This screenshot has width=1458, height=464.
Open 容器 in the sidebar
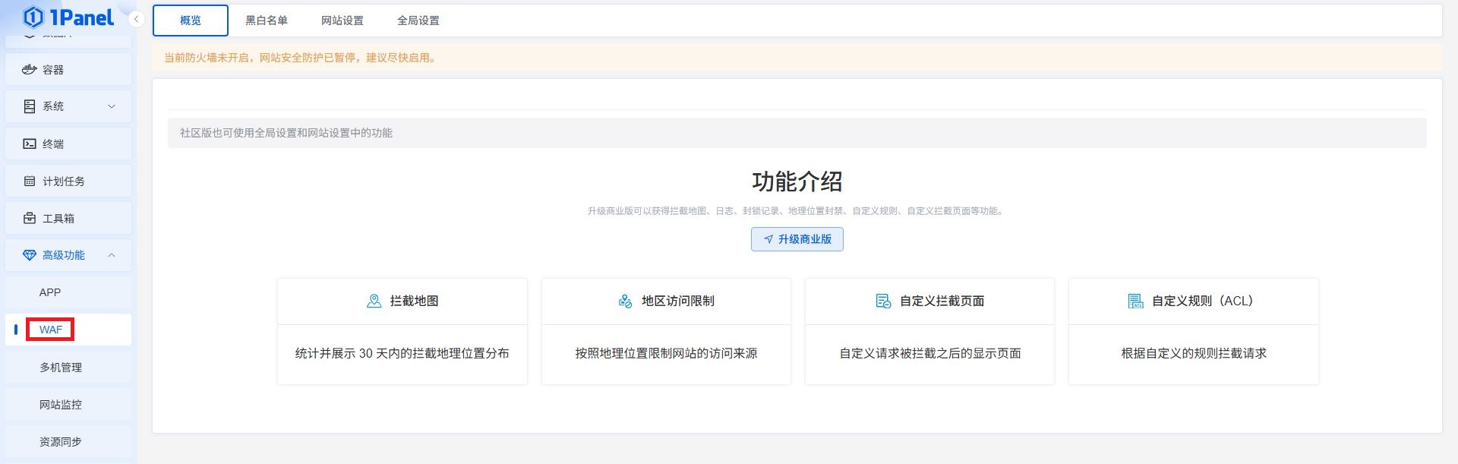[x=68, y=69]
